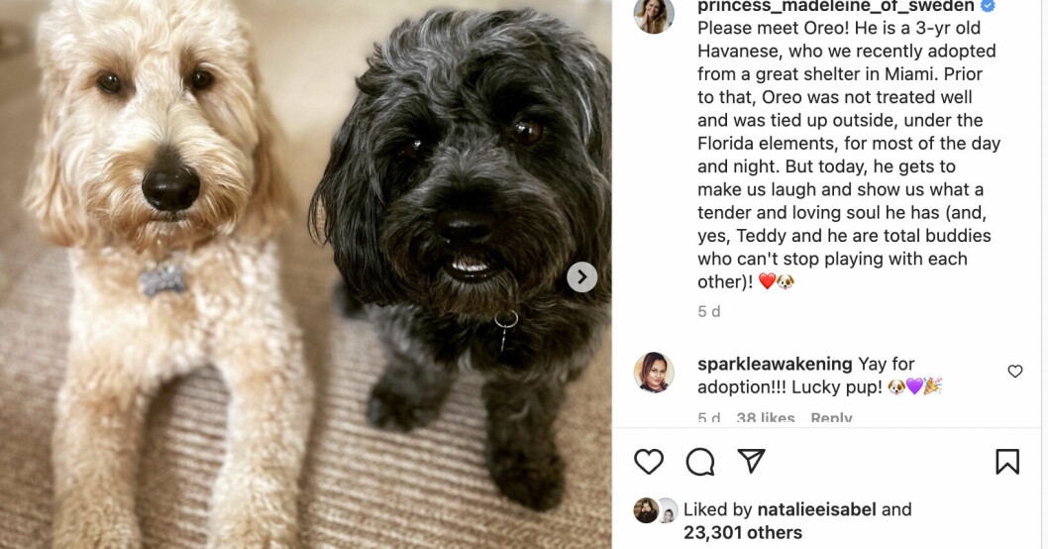
Task: Open princess_madeleine_of_sweden username link
Action: [835, 7]
